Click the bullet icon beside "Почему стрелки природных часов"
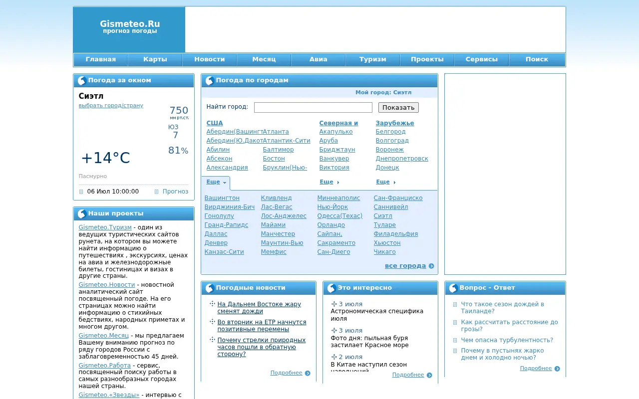The height and width of the screenshot is (399, 639). tap(212, 340)
